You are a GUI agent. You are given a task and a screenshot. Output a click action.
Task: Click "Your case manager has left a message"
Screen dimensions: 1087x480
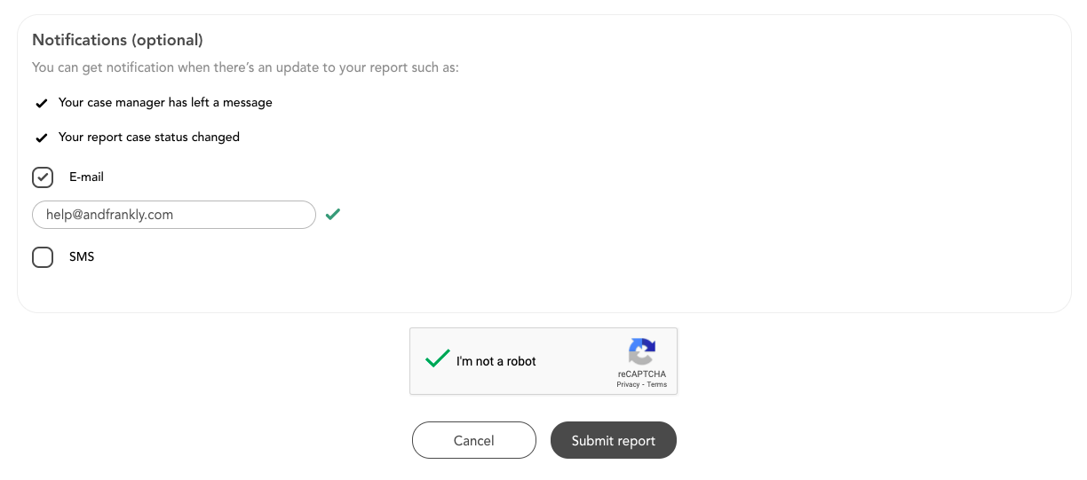tap(165, 103)
